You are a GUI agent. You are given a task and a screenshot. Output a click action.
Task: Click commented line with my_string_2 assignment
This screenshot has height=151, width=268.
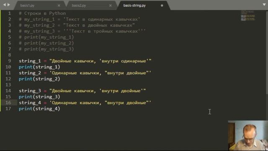click(77, 25)
